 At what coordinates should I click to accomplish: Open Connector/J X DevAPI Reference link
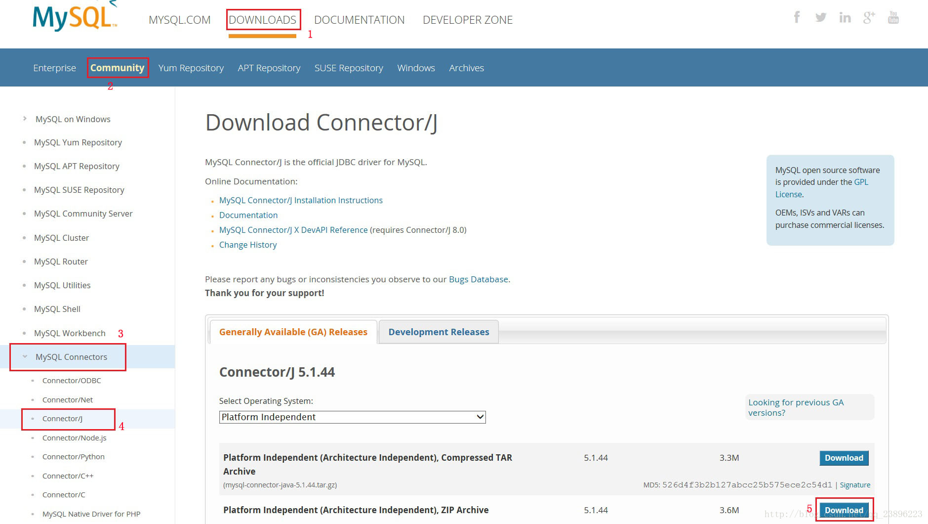pos(293,230)
